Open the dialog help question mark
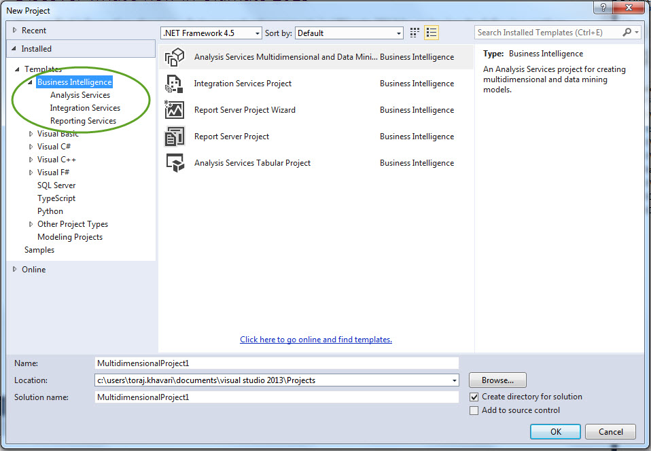 pos(603,7)
